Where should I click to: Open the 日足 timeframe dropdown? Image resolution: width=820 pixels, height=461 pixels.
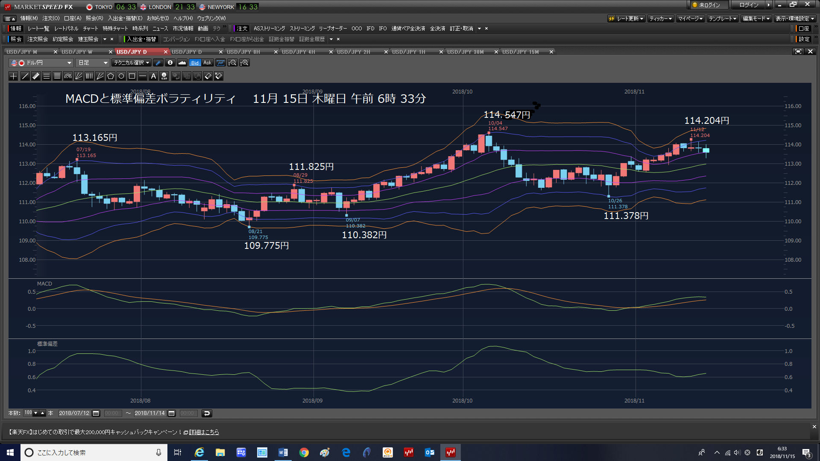coord(93,63)
